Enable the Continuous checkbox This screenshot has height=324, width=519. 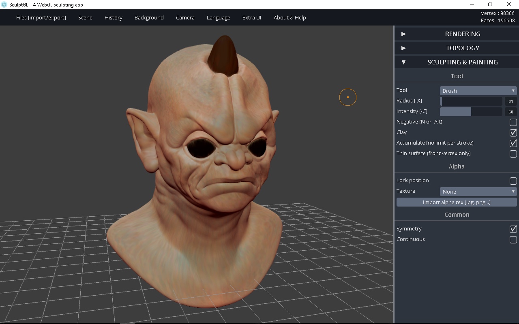click(x=513, y=239)
